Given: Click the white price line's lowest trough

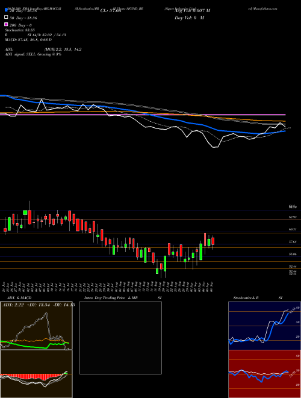Looking at the screenshot, I should coord(215,147).
